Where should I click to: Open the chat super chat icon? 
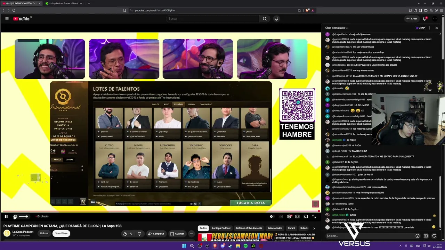pos(426,236)
